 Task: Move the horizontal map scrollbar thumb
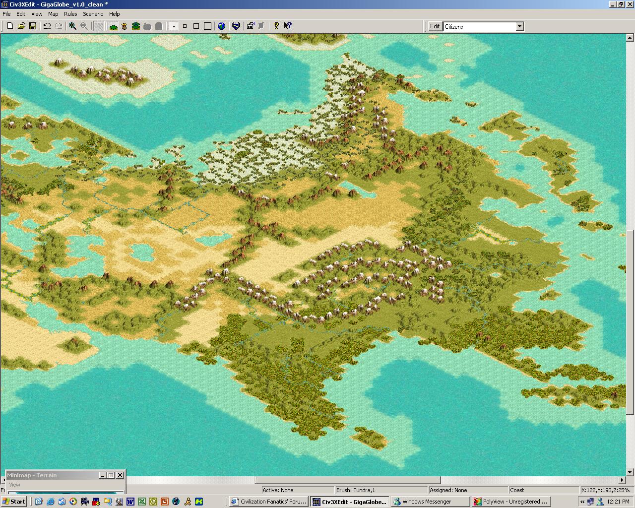coord(347,480)
